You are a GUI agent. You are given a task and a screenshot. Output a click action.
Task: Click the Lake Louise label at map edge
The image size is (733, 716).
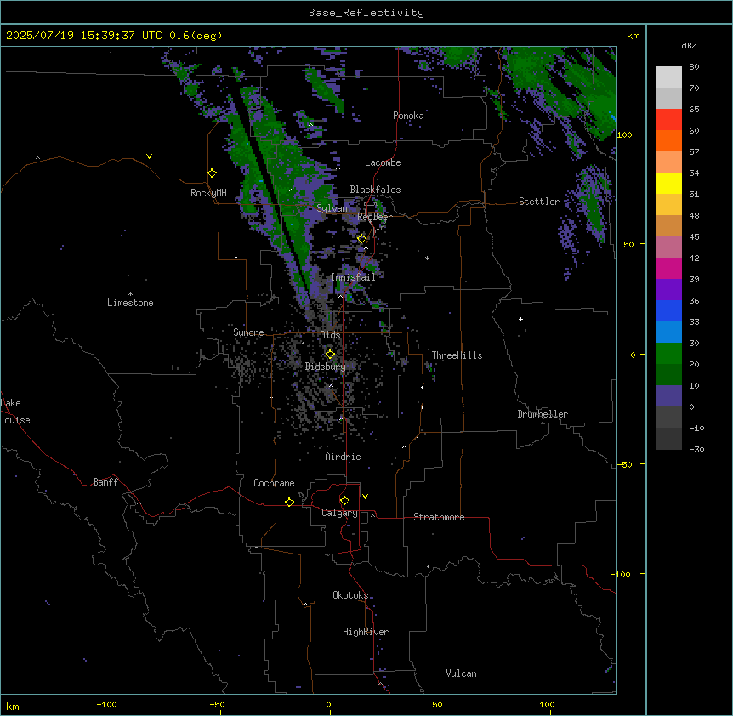click(15, 412)
